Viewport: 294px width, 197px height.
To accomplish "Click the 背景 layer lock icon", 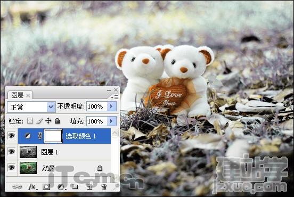I will tap(100, 168).
